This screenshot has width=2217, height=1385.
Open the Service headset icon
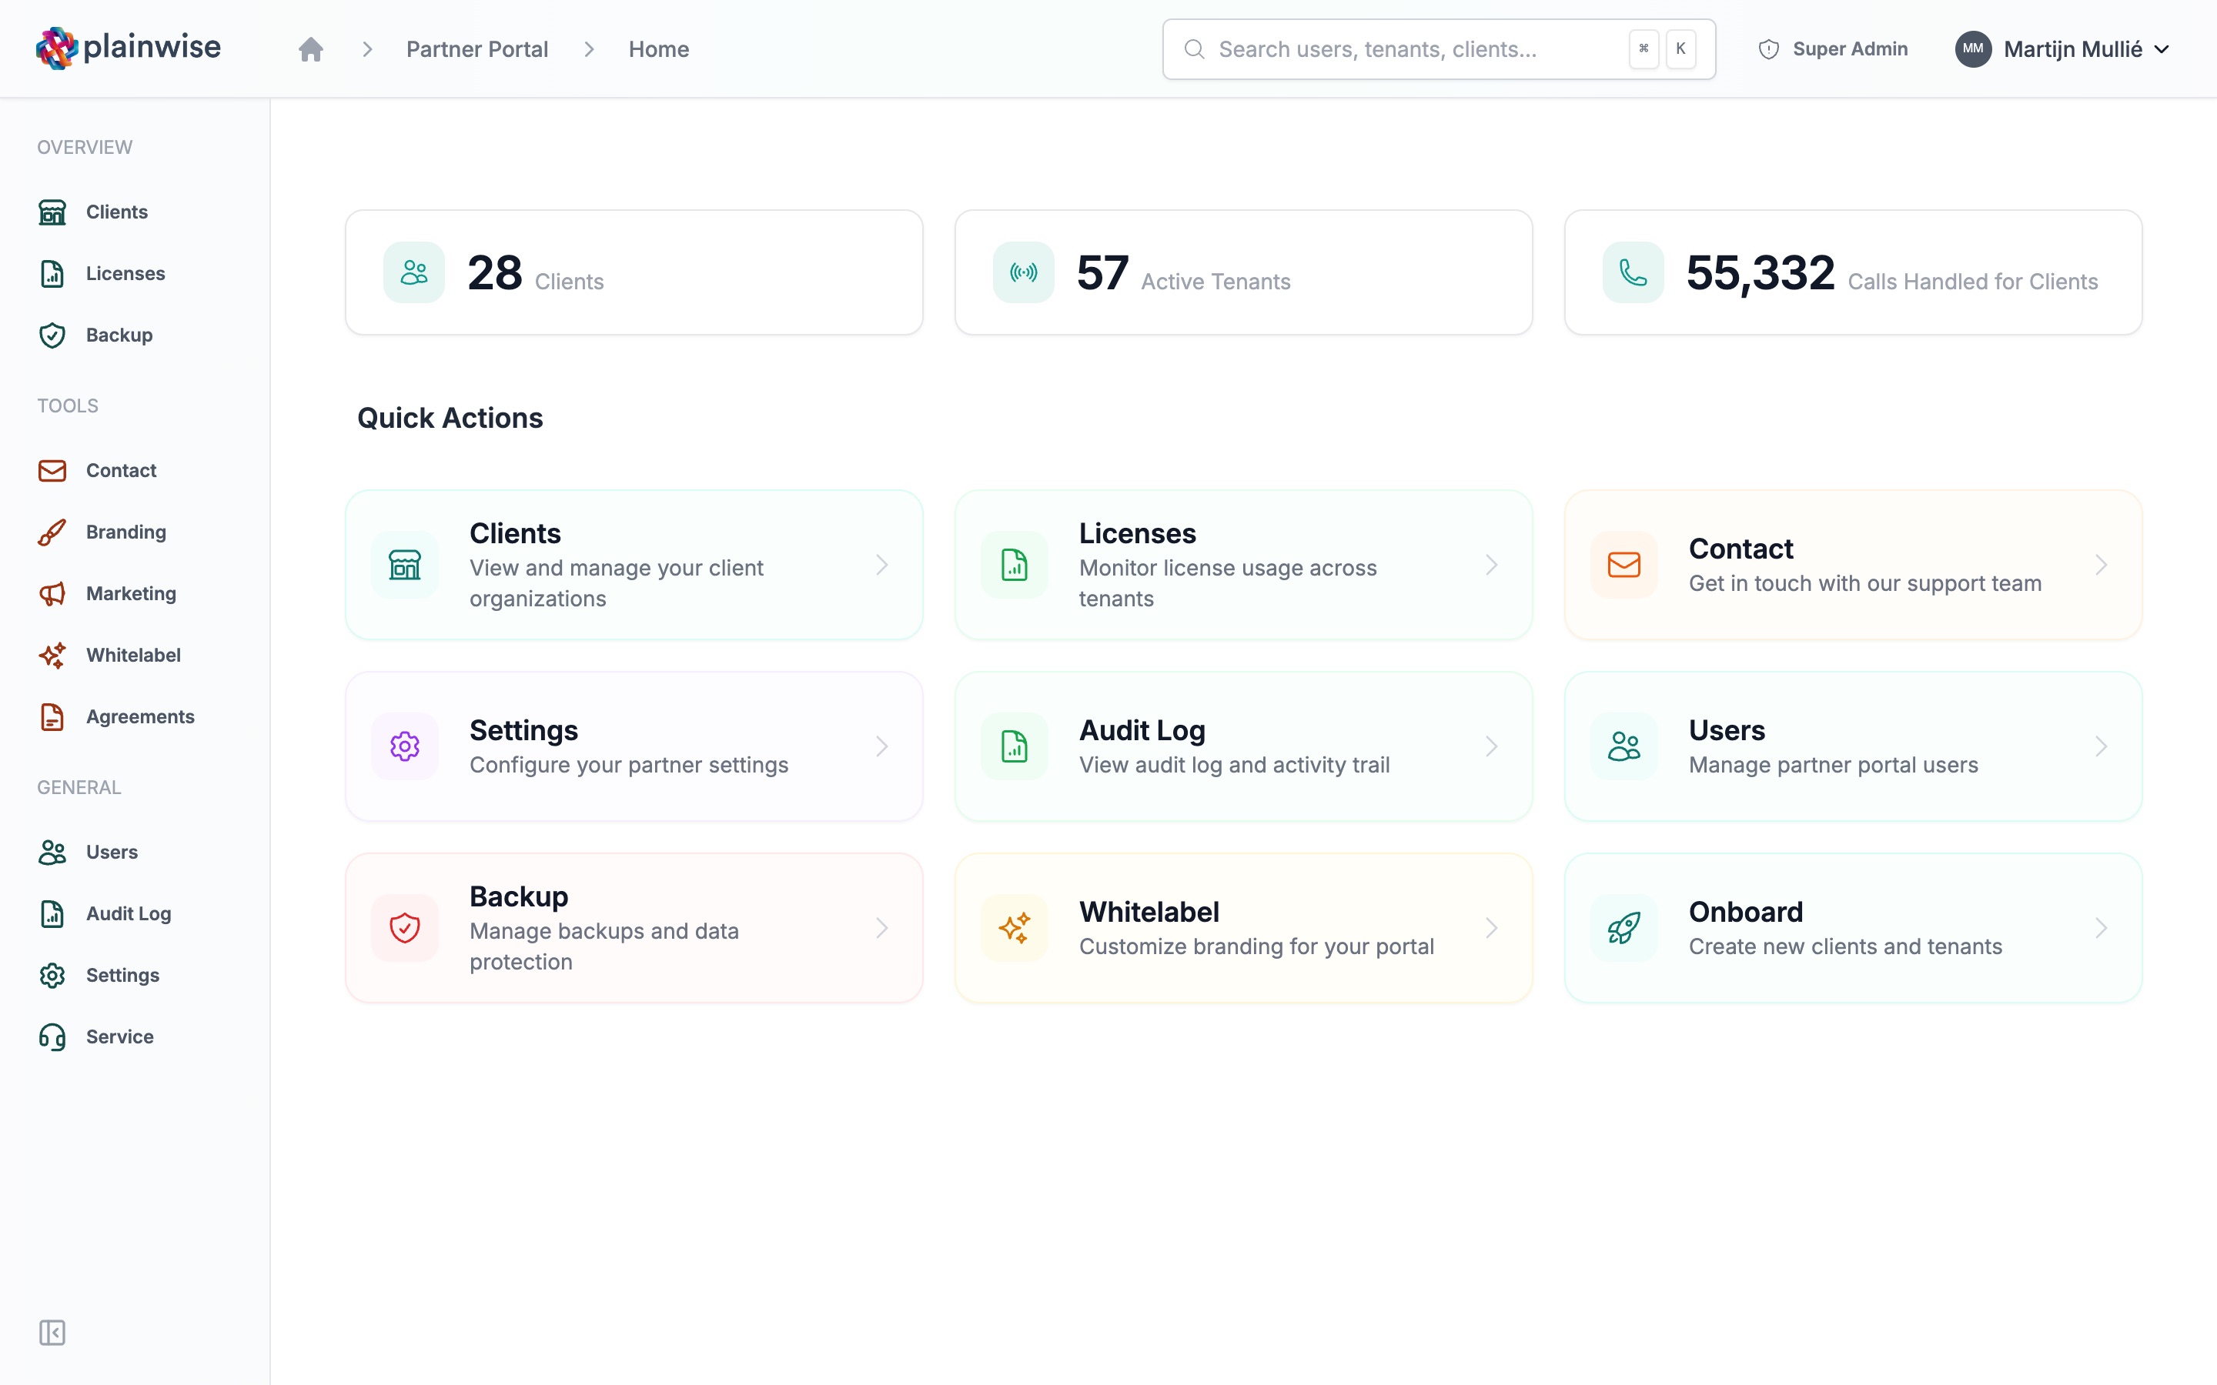pyautogui.click(x=52, y=1037)
